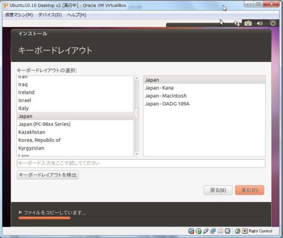Click the country list scroll down arrow

coord(137,154)
